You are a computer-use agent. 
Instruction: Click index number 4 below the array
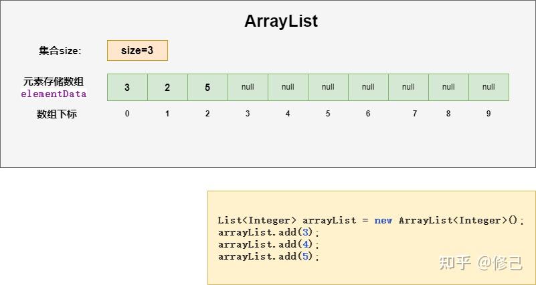point(288,114)
